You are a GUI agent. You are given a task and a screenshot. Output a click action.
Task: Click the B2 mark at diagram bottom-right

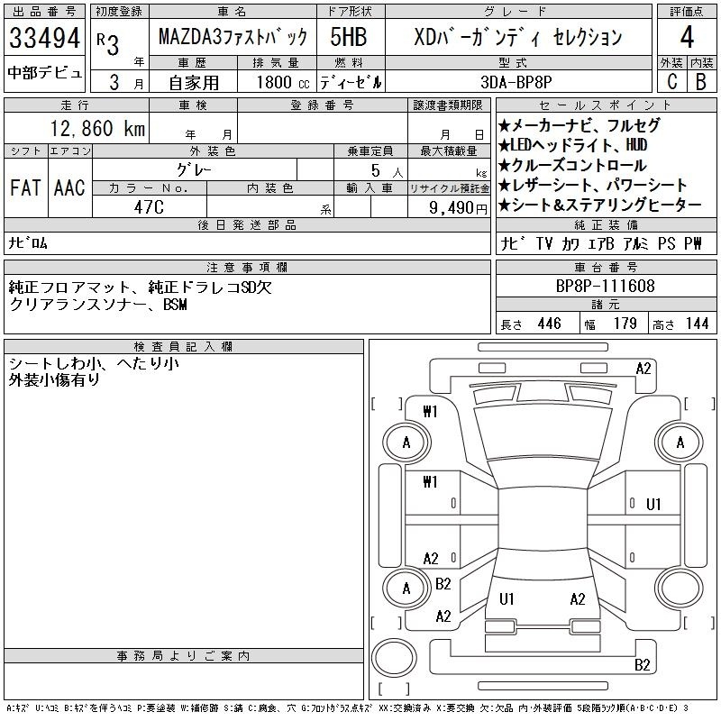pyautogui.click(x=642, y=666)
